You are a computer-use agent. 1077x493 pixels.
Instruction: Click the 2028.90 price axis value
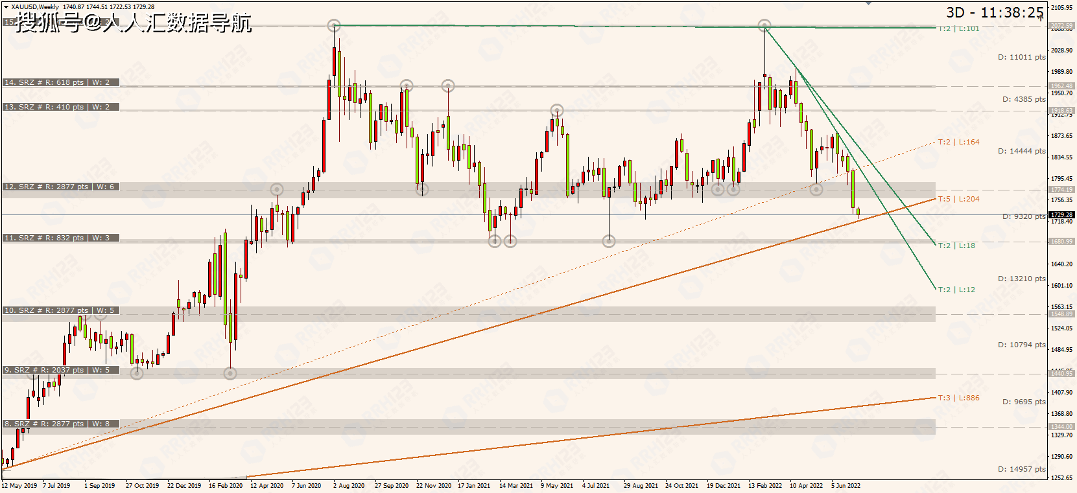click(x=1061, y=51)
